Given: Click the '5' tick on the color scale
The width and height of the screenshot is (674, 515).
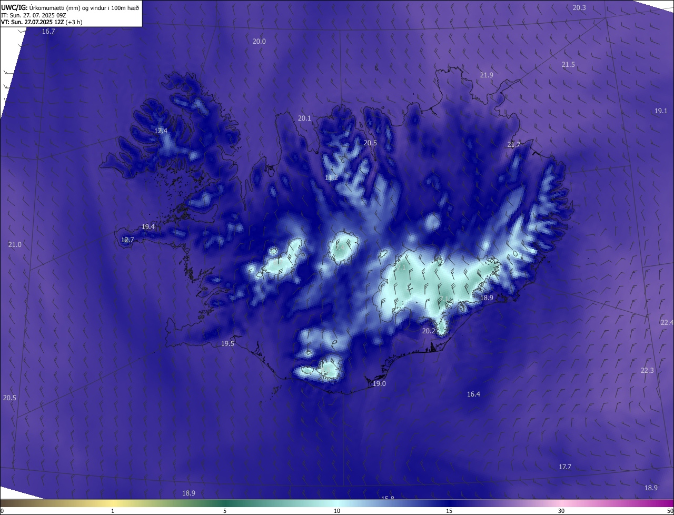Looking at the screenshot, I should coord(225,511).
